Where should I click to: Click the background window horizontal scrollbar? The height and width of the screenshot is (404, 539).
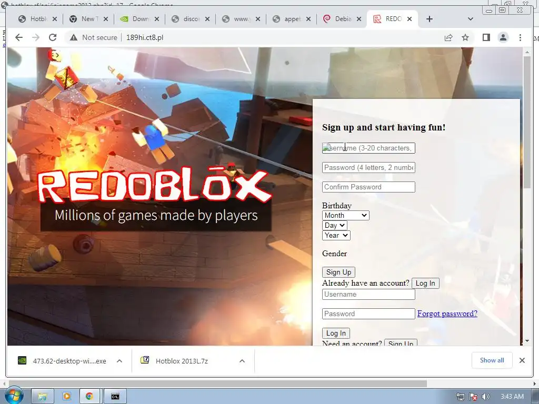(217, 383)
